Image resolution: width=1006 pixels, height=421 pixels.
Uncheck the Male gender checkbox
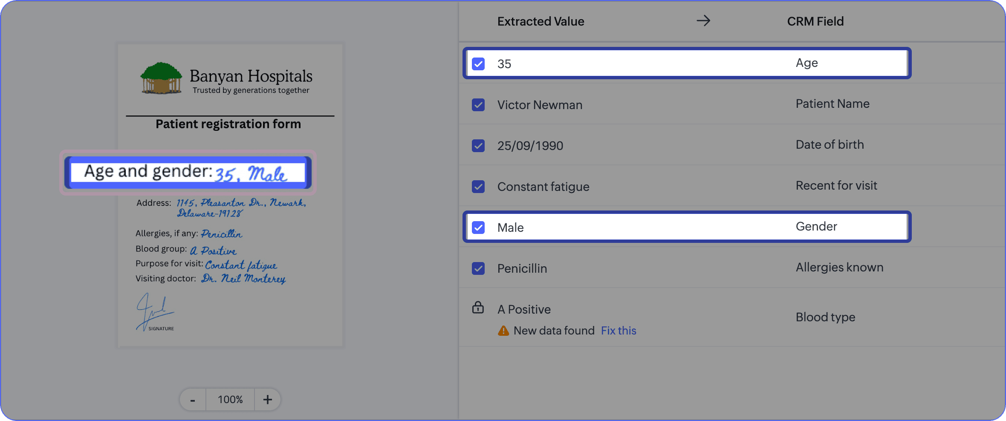(x=478, y=228)
